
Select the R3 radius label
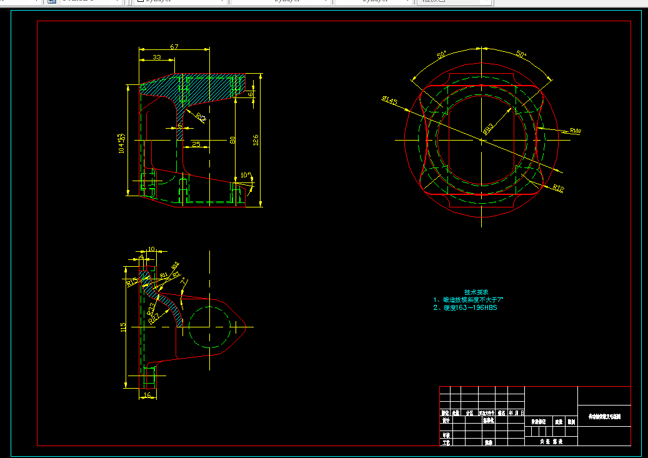point(201,118)
